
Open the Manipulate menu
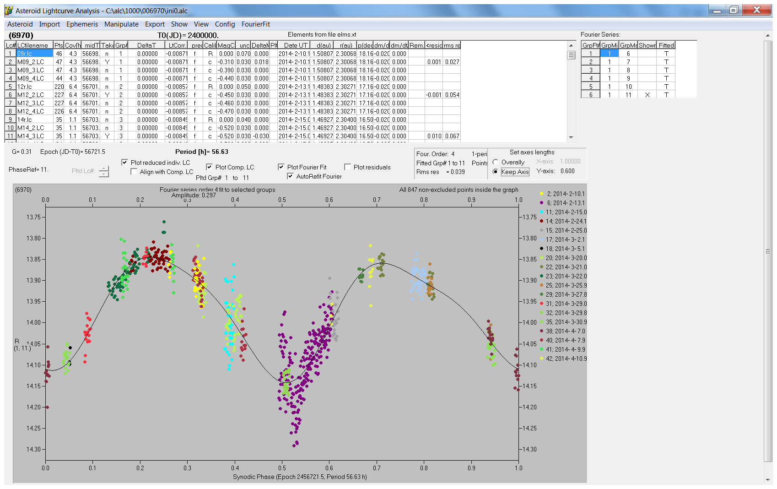[x=121, y=24]
